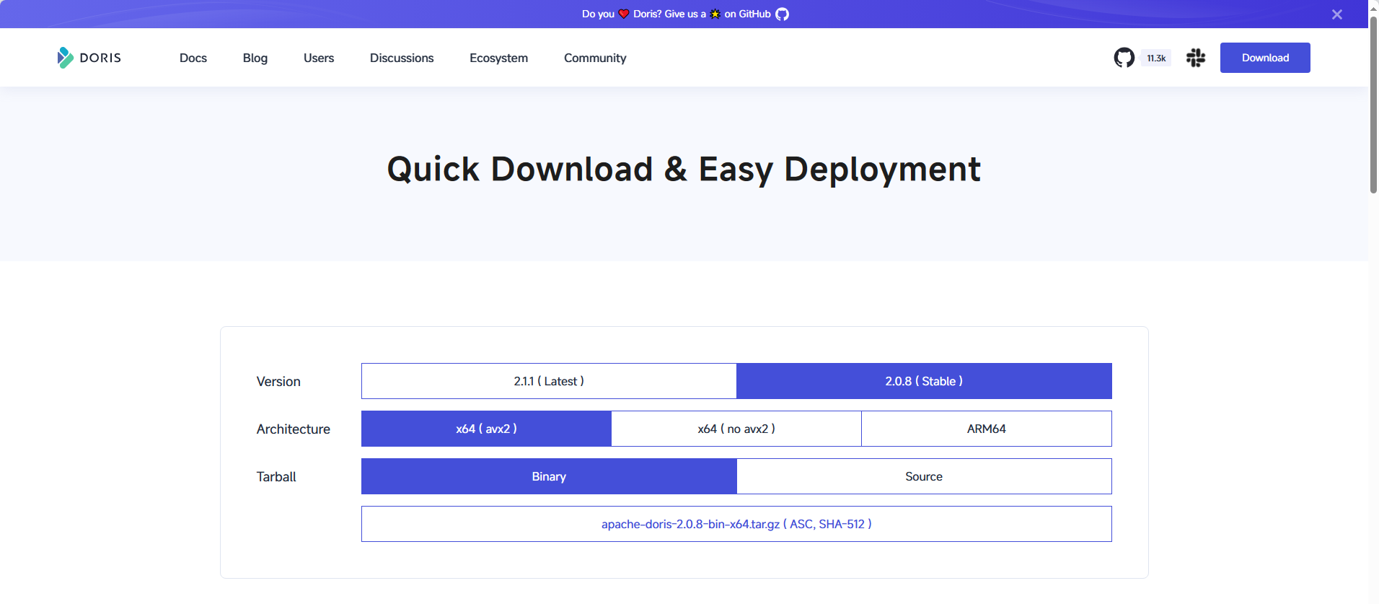Click the 11.3k stars count badge
1379x604 pixels.
1156,58
